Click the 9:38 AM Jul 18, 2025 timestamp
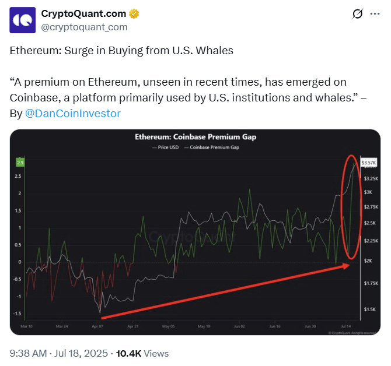This screenshot has width=391, height=366. [58, 353]
